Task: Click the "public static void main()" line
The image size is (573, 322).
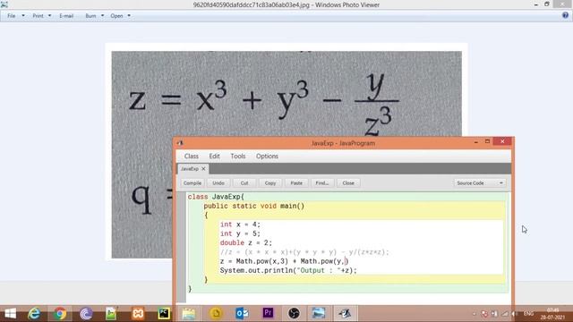Action: (x=254, y=206)
